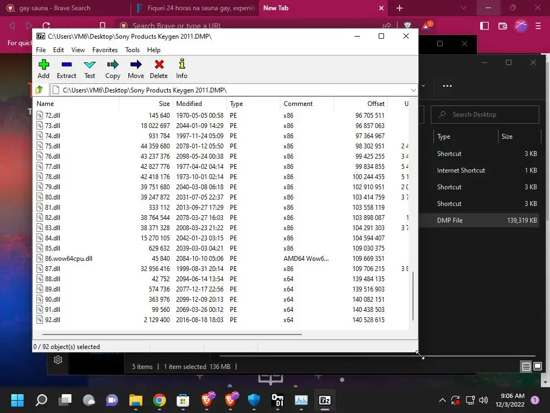Open the Info properties icon
This screenshot has height=413, width=550.
point(182,69)
